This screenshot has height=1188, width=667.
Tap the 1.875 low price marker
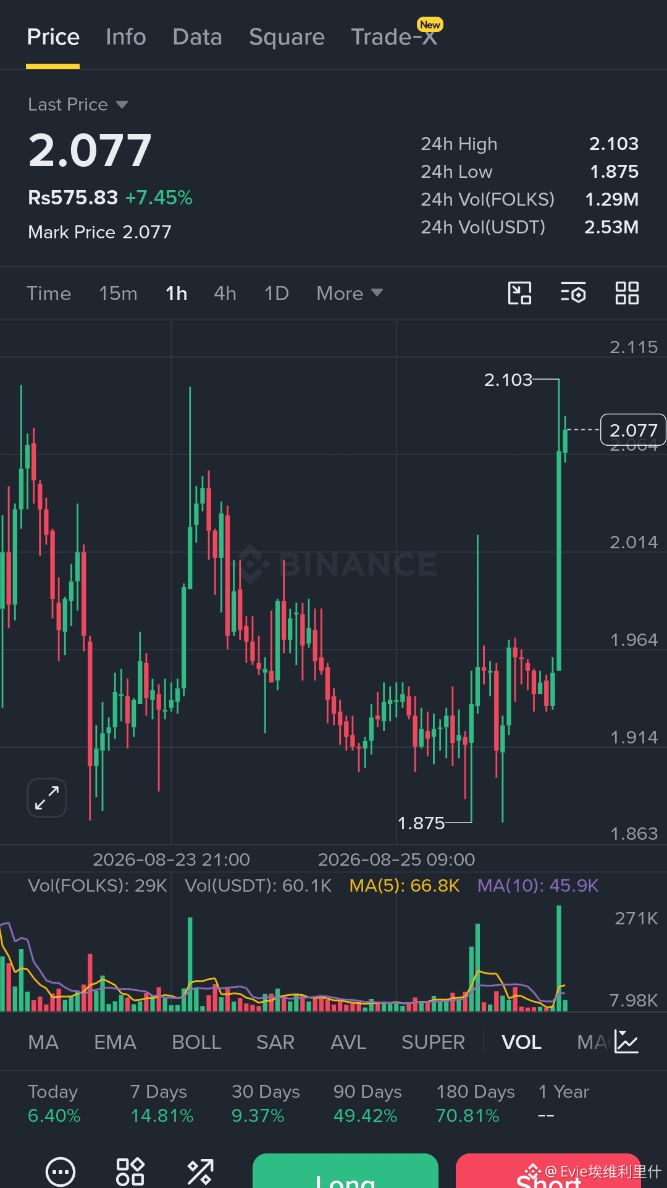coord(421,823)
